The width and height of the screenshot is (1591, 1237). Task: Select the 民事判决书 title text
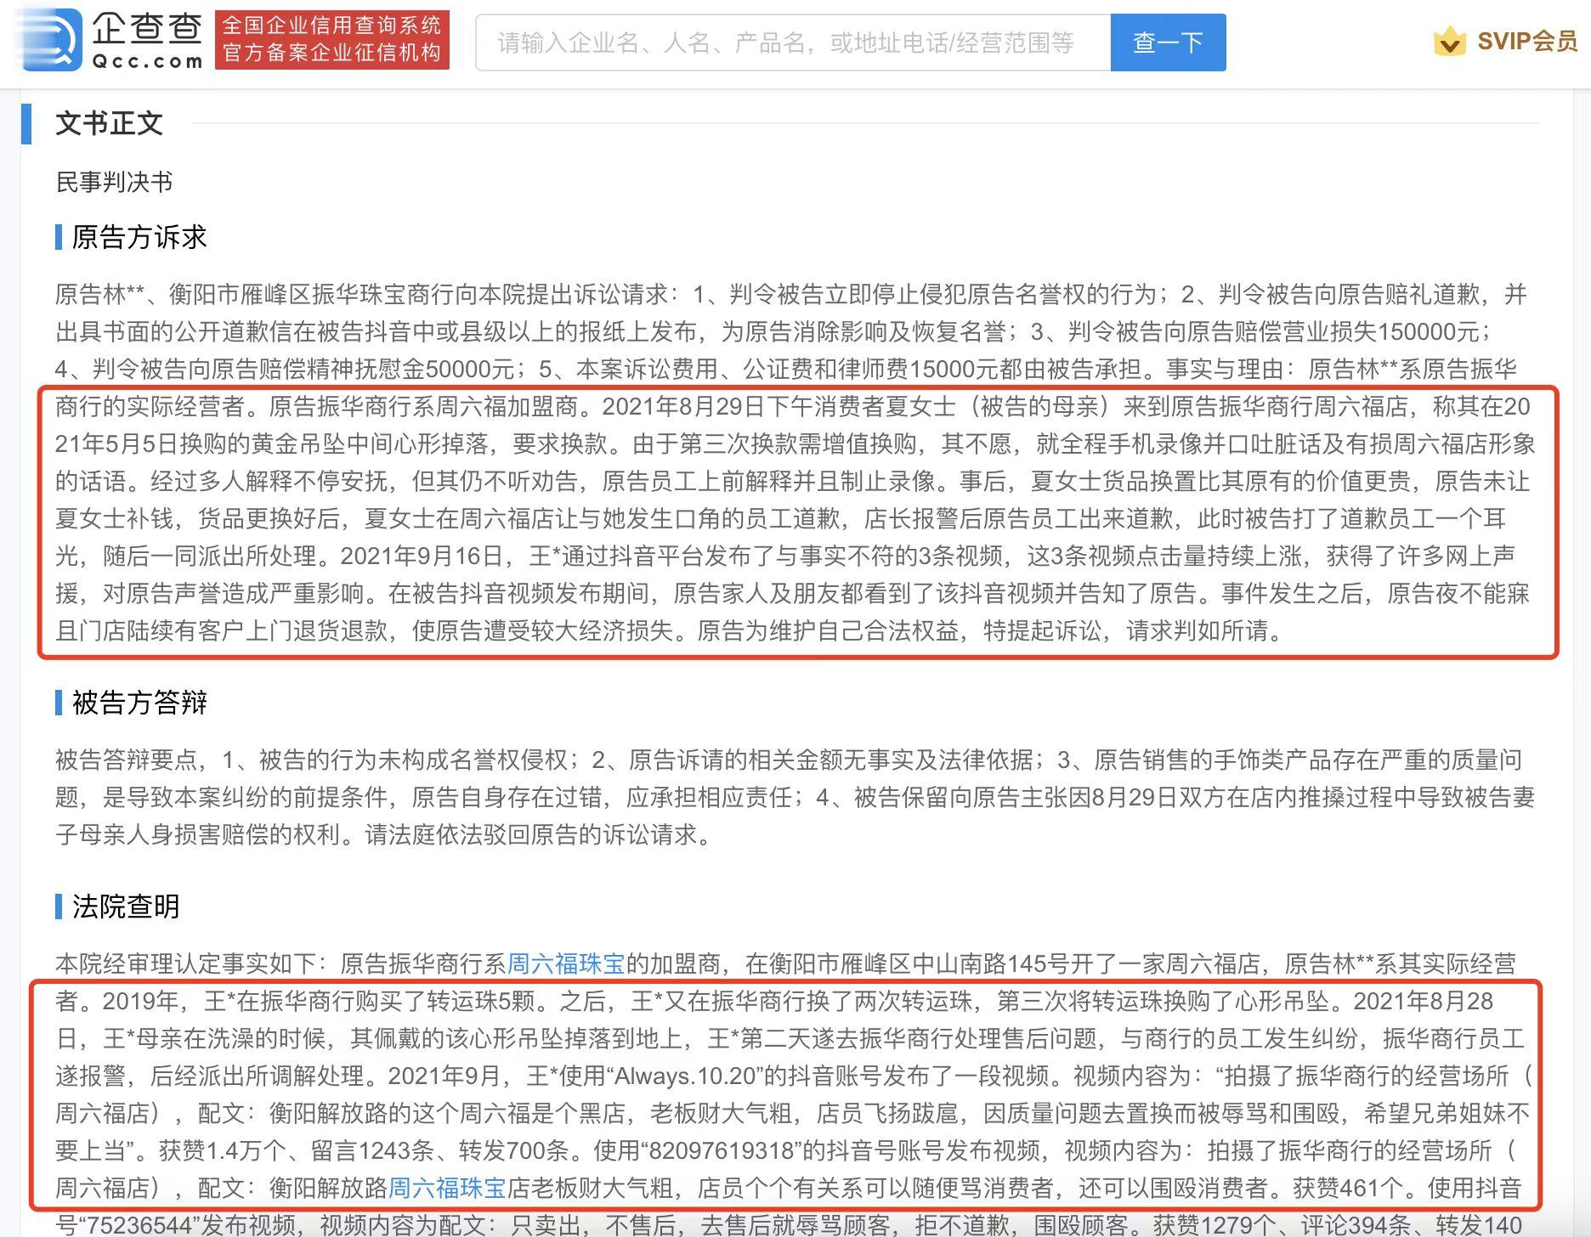[x=114, y=182]
